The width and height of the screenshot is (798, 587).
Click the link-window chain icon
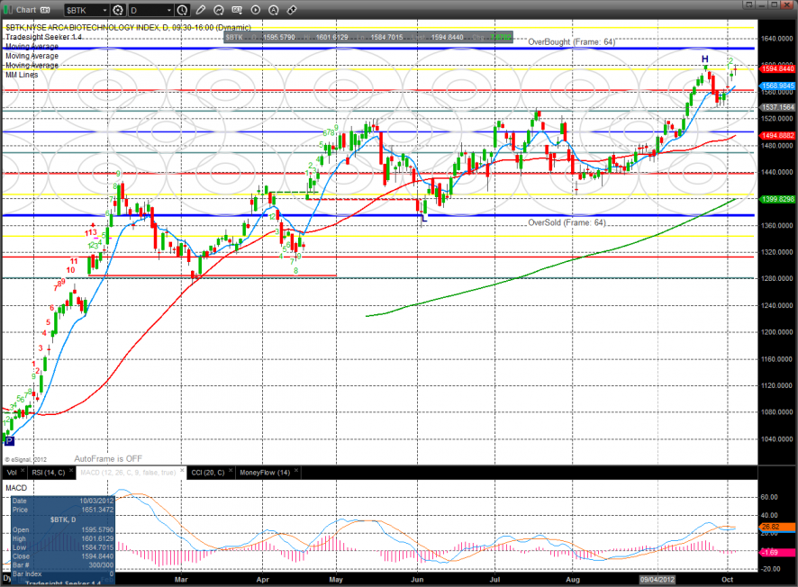(292, 10)
